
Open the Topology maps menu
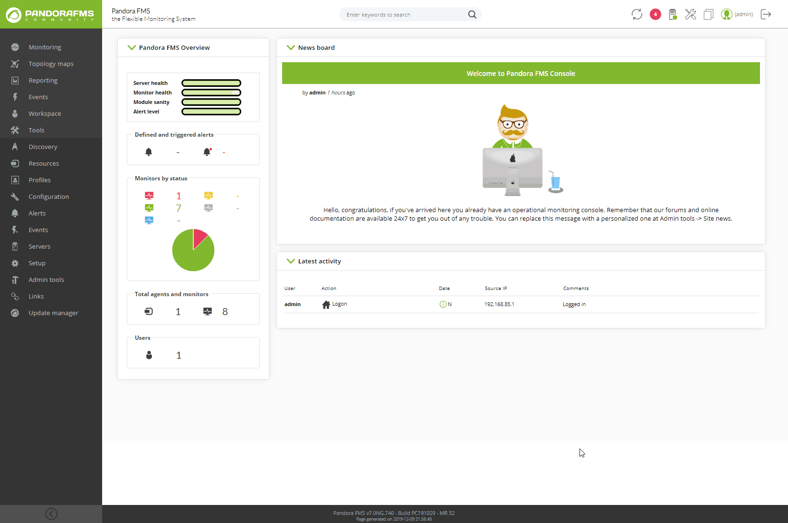click(x=51, y=64)
